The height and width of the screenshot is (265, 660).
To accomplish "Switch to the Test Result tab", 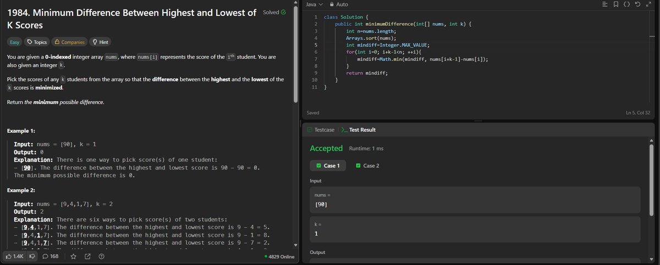I will pos(358,129).
